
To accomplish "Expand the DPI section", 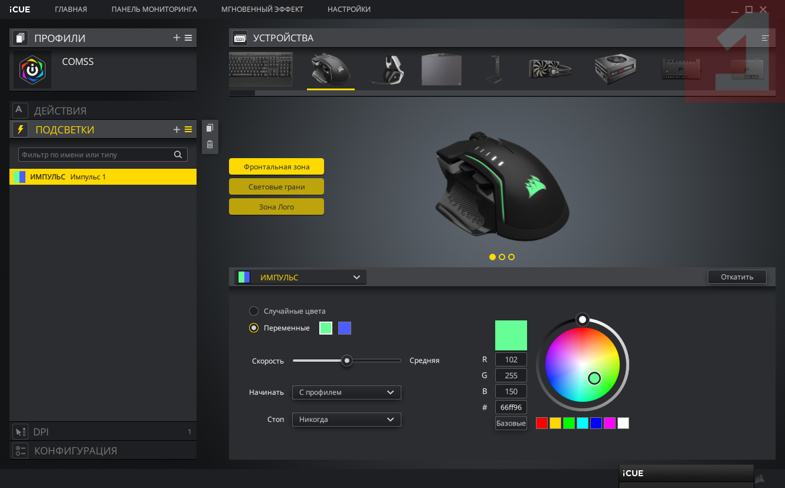I will [103, 432].
